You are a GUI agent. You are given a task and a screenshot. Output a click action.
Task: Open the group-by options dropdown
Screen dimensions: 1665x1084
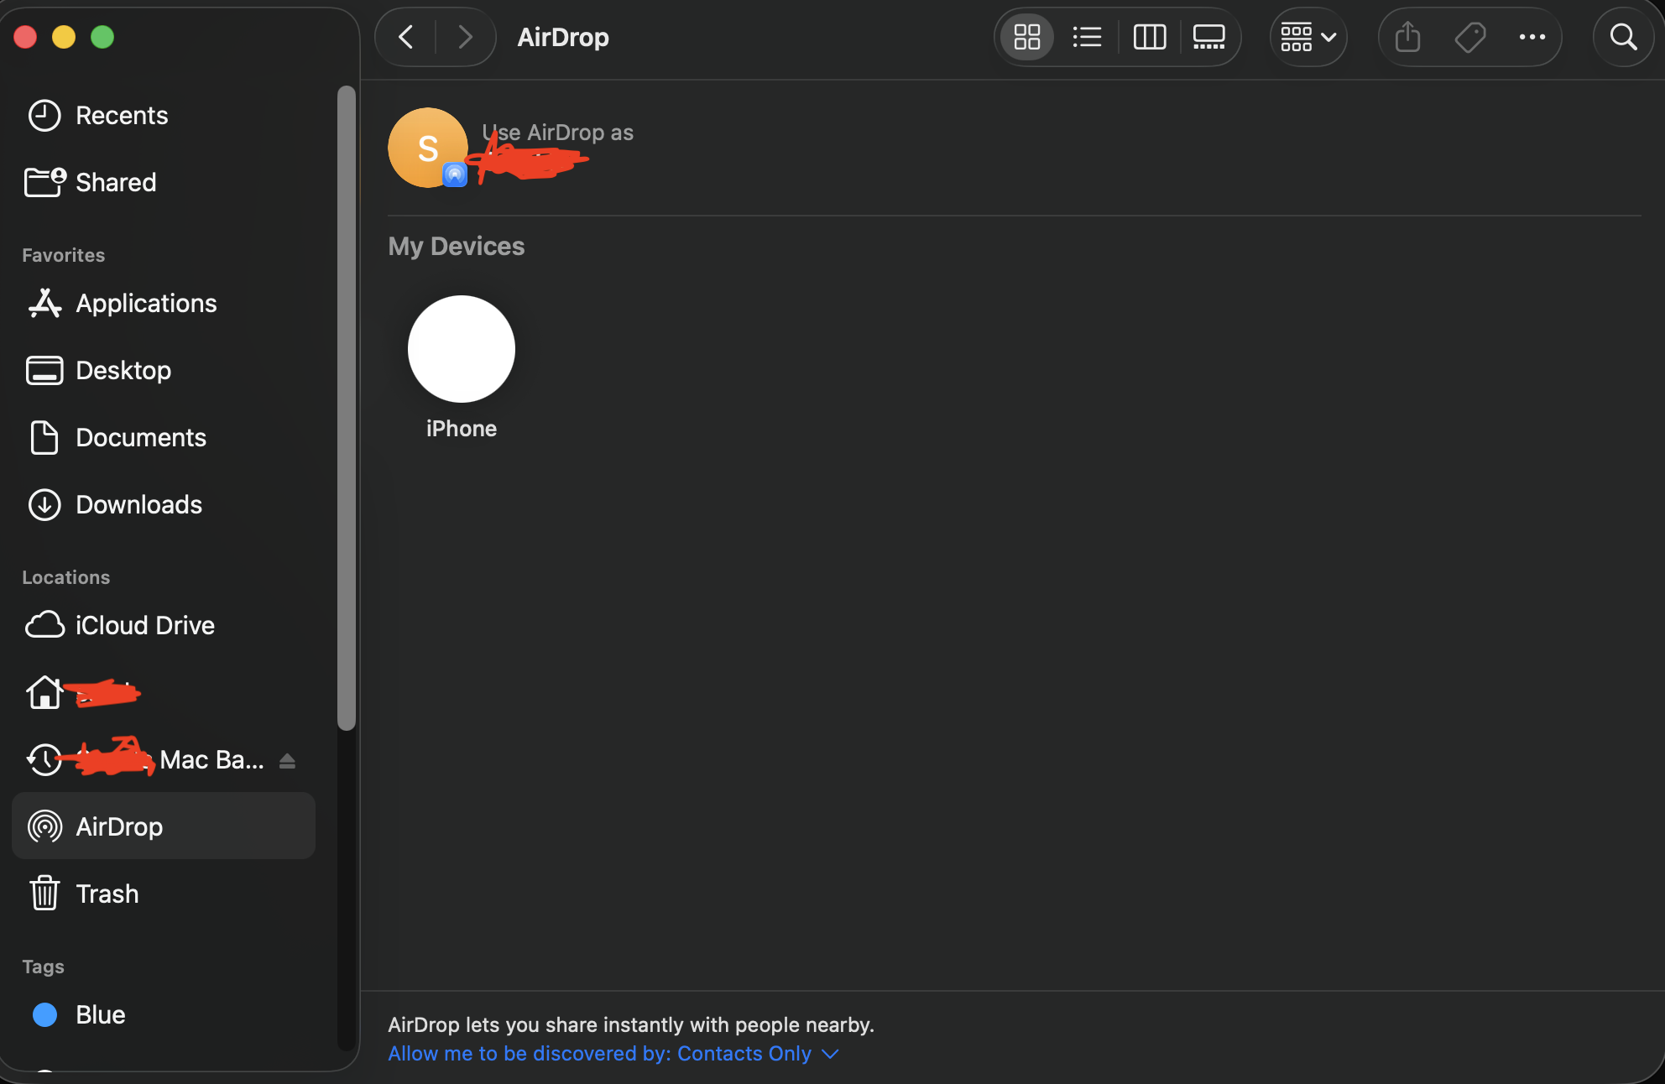(1307, 37)
